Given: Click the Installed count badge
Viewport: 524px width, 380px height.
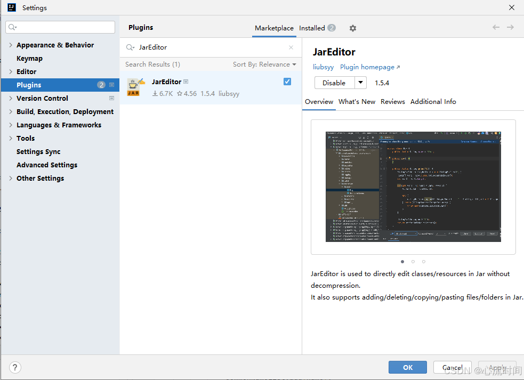Looking at the screenshot, I should (331, 28).
